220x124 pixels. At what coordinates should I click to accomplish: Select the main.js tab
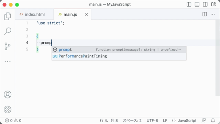click(70, 14)
